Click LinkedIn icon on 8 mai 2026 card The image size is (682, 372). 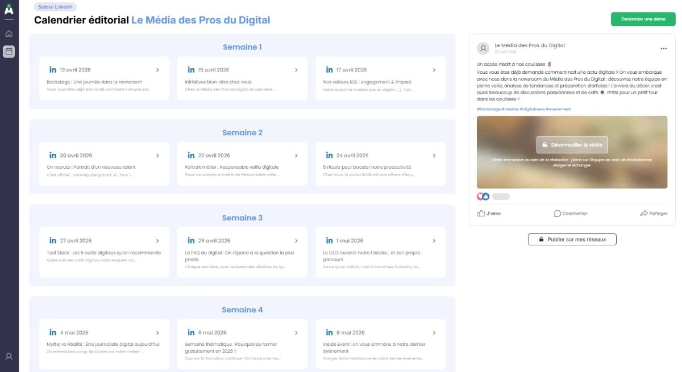(329, 332)
